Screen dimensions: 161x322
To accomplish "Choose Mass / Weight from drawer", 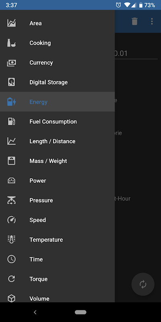I will pyautogui.click(x=57, y=161).
